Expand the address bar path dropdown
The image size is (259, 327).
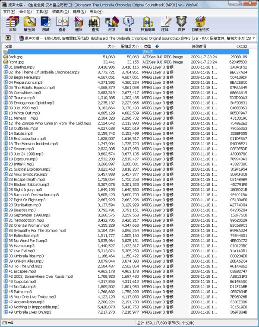coord(253,38)
